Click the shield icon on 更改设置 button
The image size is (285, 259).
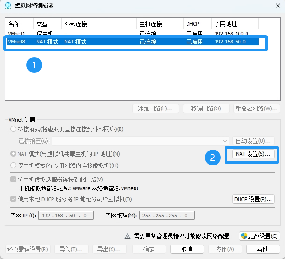point(244,236)
